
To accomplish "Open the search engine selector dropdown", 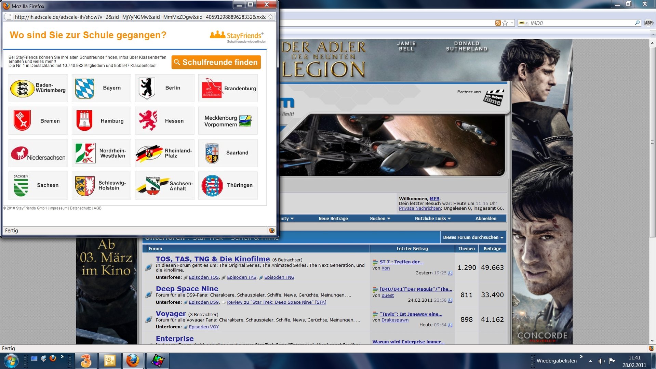I will coord(523,23).
